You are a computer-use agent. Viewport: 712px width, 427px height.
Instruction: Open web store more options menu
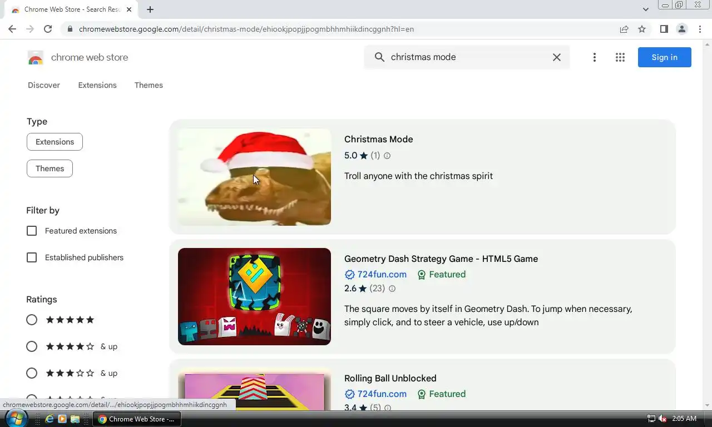(x=594, y=57)
